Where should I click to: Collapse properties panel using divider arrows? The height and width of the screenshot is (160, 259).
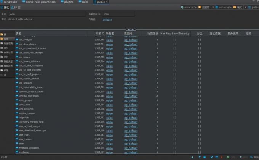pyautogui.click(x=131, y=29)
